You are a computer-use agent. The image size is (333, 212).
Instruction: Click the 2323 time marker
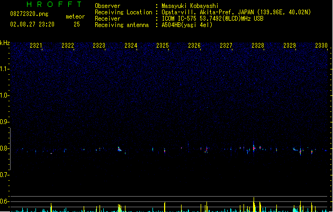click(x=99, y=46)
